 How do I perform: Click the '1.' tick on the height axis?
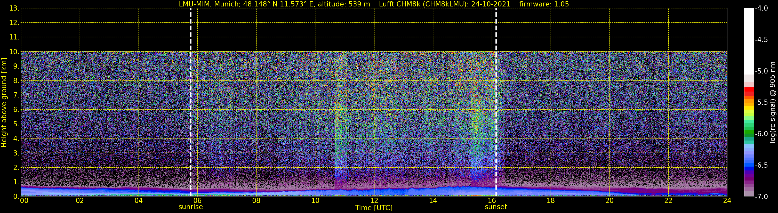point(16,182)
